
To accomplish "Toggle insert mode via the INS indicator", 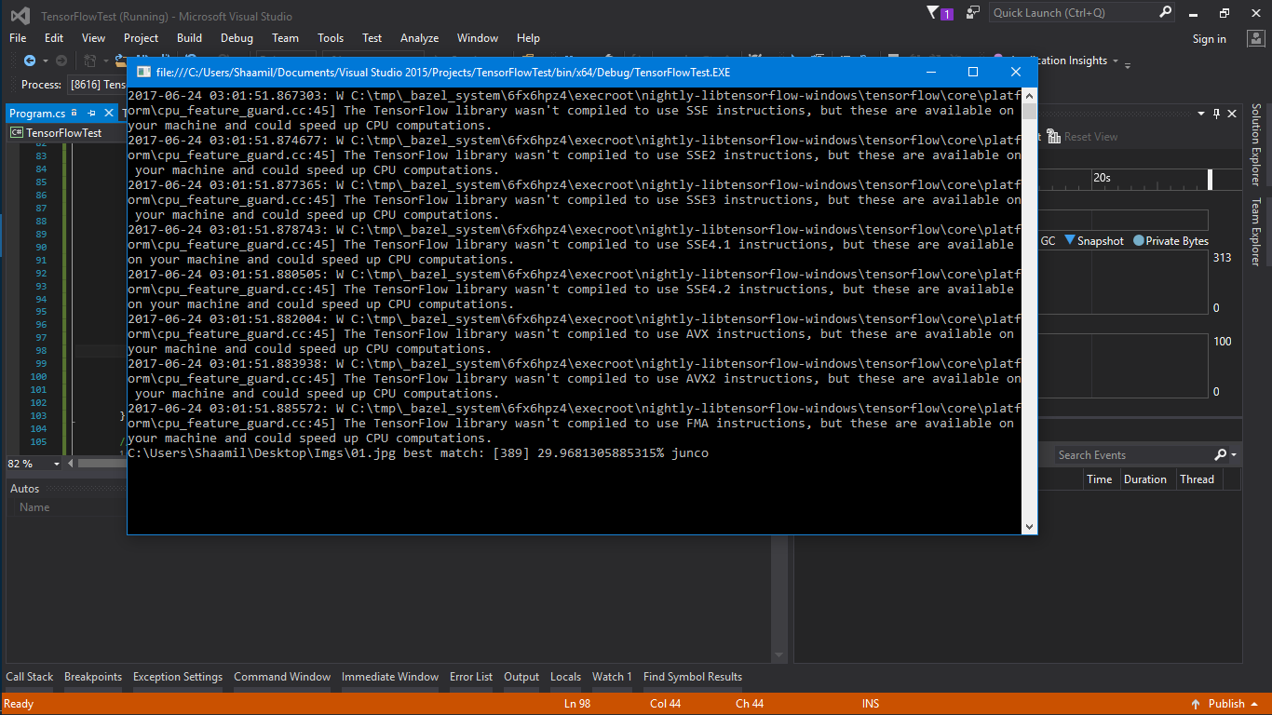I will click(870, 703).
